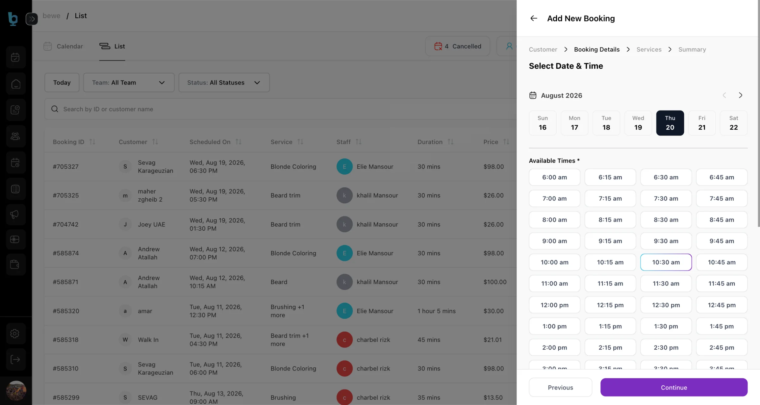
Task: Go back with the arrow icon
Action: click(534, 18)
